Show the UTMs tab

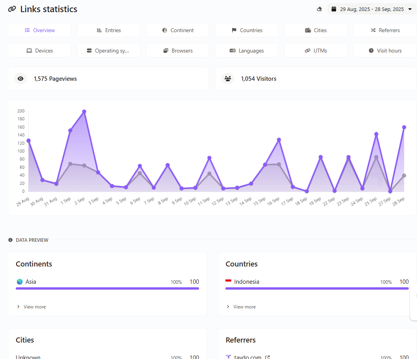(x=316, y=51)
